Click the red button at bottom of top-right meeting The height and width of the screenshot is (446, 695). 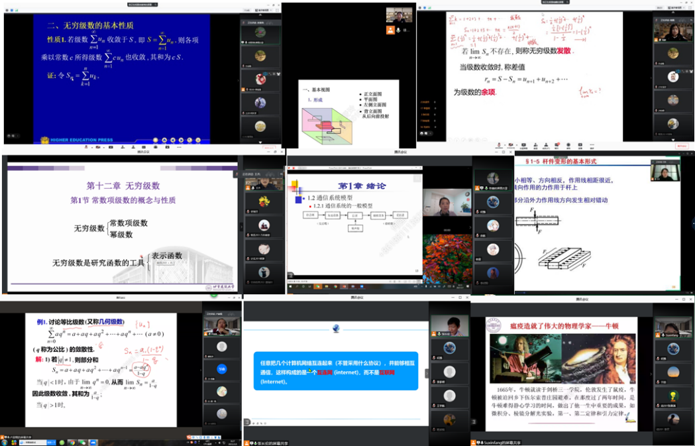[681, 145]
